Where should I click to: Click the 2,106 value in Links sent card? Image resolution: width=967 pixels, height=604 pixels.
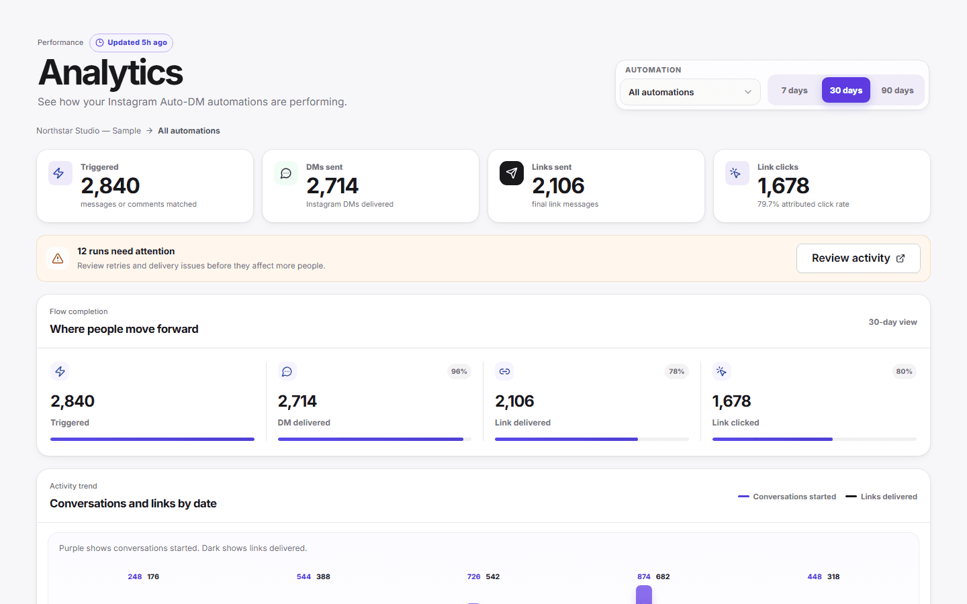tap(558, 186)
